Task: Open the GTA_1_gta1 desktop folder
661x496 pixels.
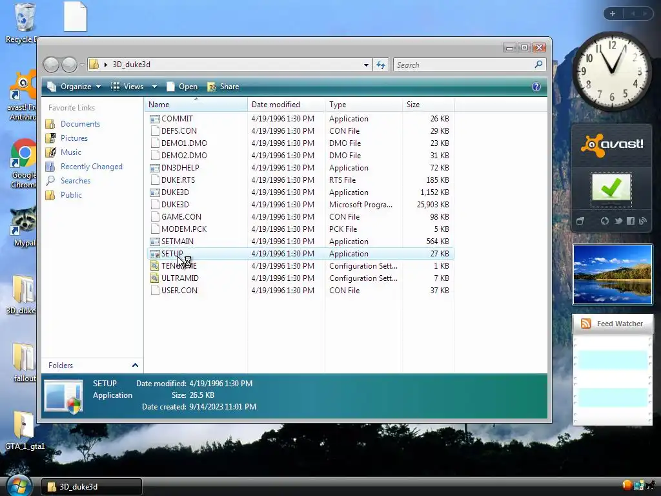Action: coord(24,431)
